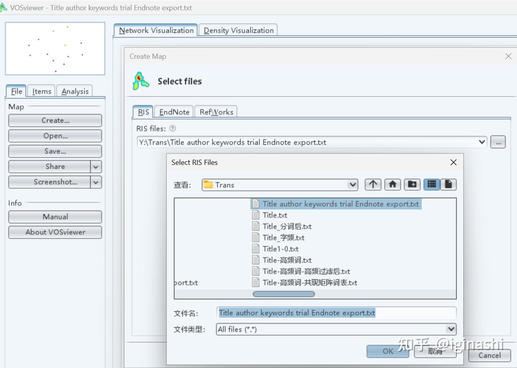Expand the Screenshot dropdown arrow

[96, 182]
